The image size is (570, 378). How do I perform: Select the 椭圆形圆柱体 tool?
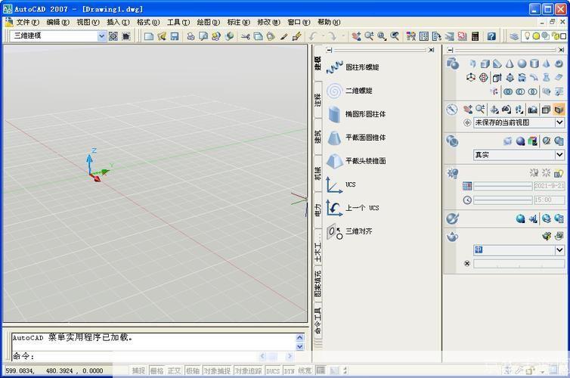pos(356,114)
